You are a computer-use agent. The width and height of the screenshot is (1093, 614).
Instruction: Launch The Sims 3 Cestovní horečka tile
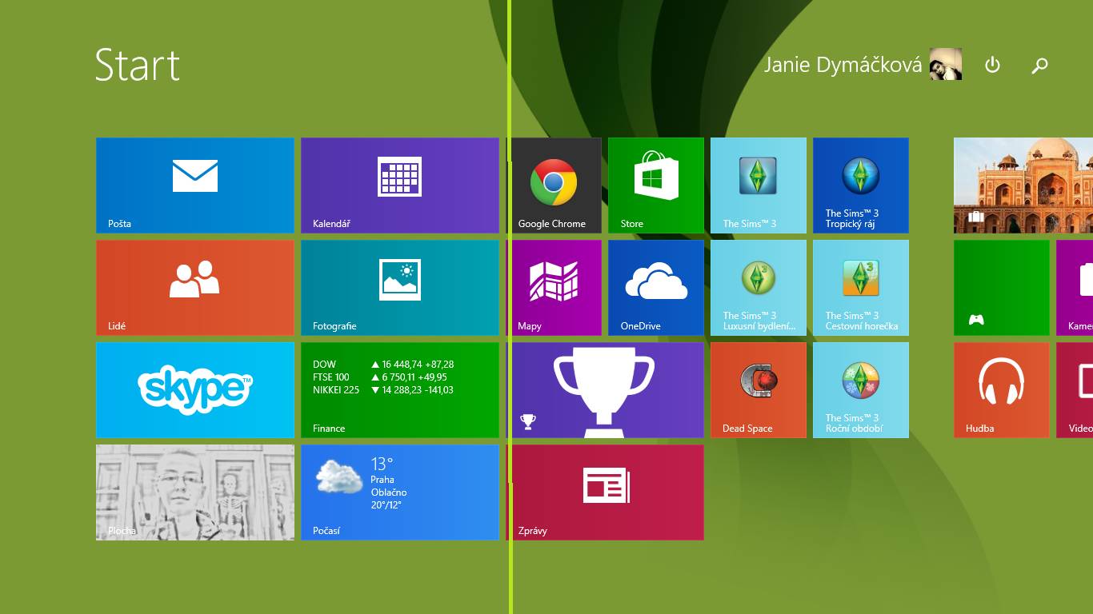(861, 288)
